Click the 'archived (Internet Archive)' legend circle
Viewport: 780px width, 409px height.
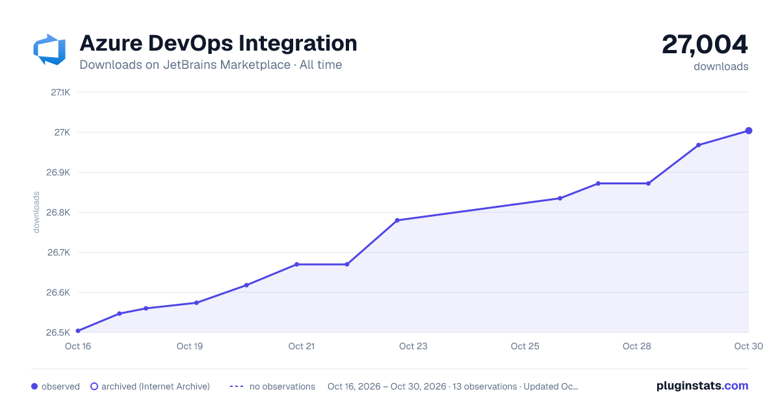[94, 386]
